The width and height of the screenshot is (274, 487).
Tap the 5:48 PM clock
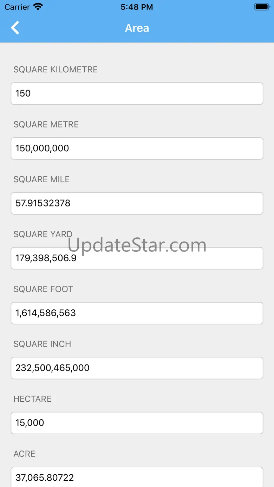137,7
